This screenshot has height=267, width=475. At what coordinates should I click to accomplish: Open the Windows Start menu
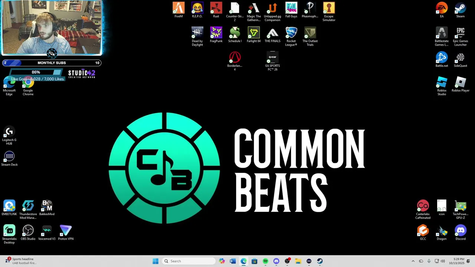click(x=155, y=261)
